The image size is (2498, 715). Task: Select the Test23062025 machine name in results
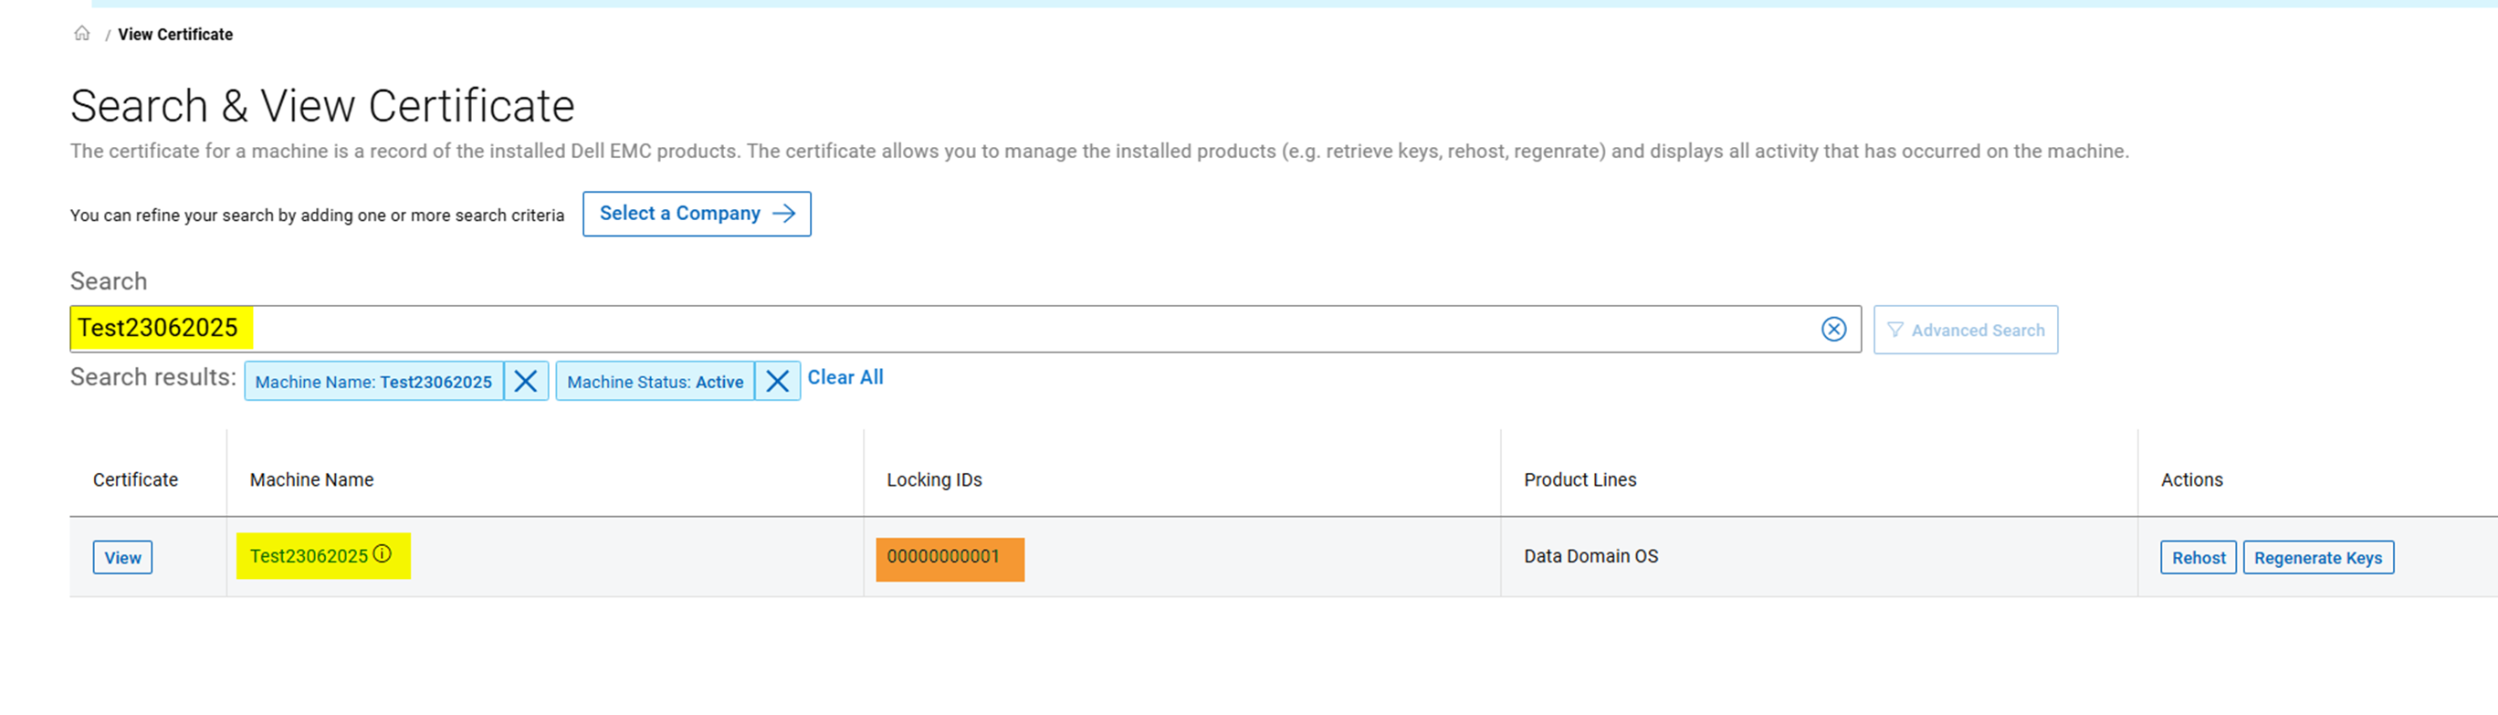pyautogui.click(x=309, y=556)
